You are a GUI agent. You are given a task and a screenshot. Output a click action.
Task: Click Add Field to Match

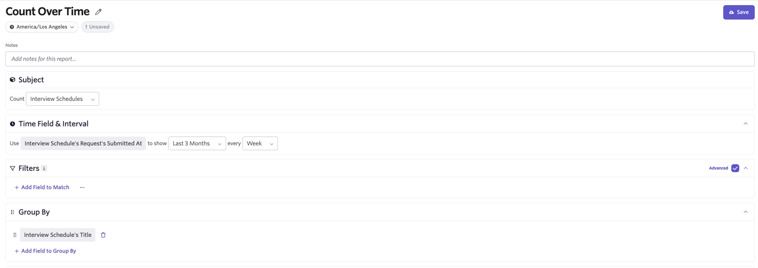tap(42, 187)
